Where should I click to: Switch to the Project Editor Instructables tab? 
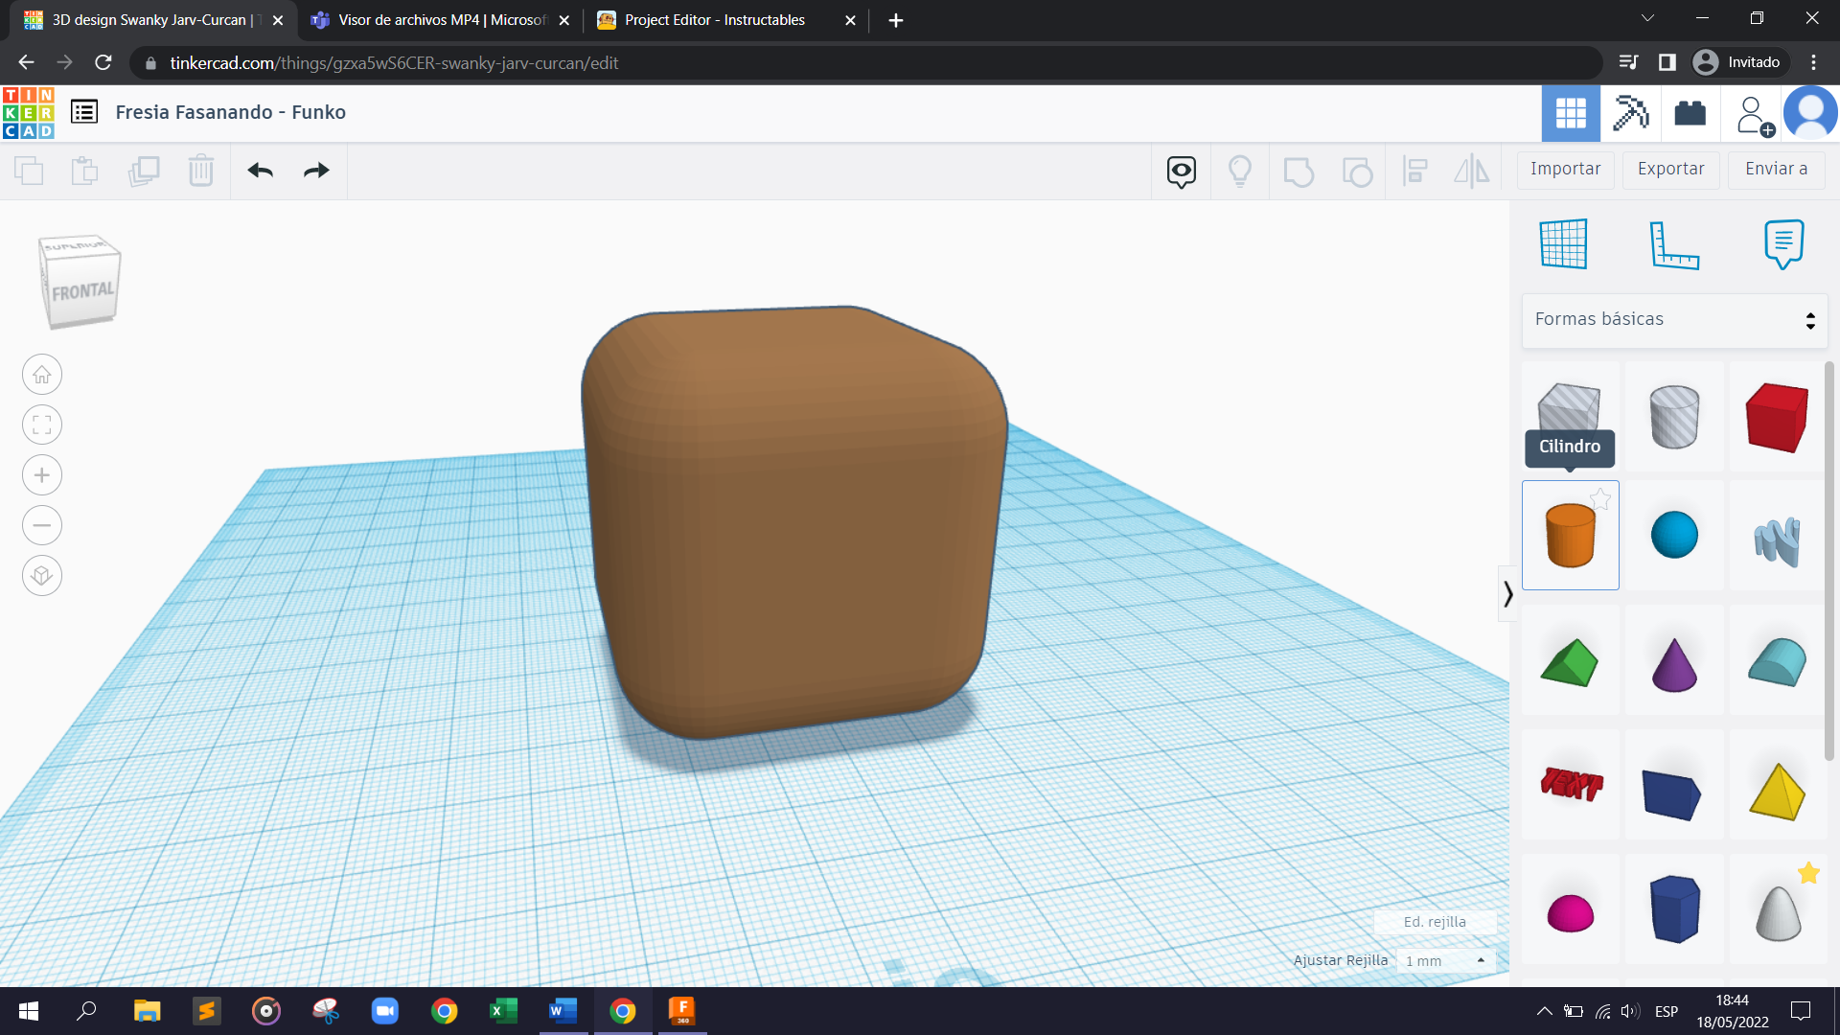pos(714,20)
